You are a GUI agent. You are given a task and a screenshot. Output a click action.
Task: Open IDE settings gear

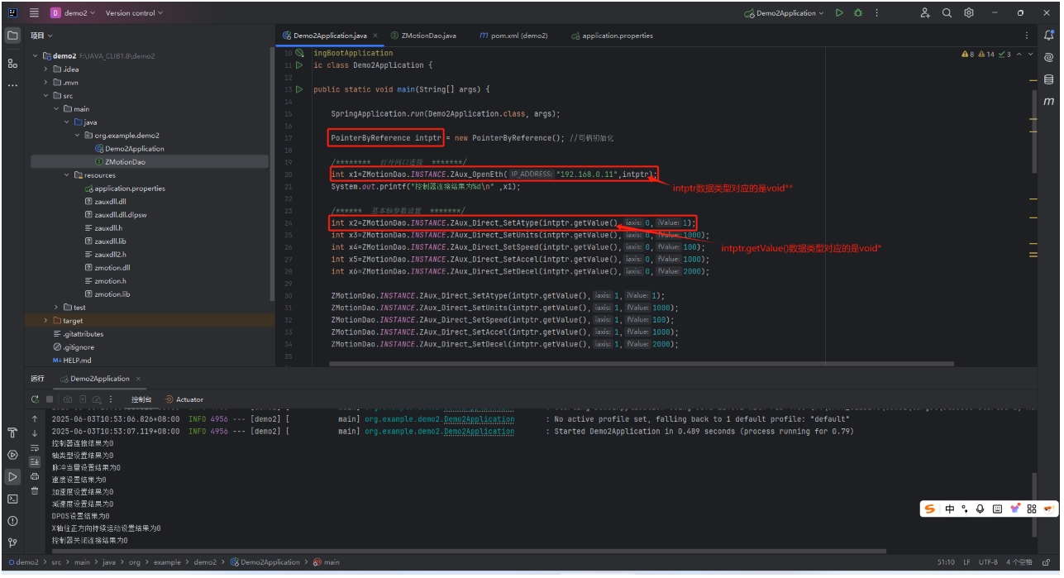coord(969,13)
